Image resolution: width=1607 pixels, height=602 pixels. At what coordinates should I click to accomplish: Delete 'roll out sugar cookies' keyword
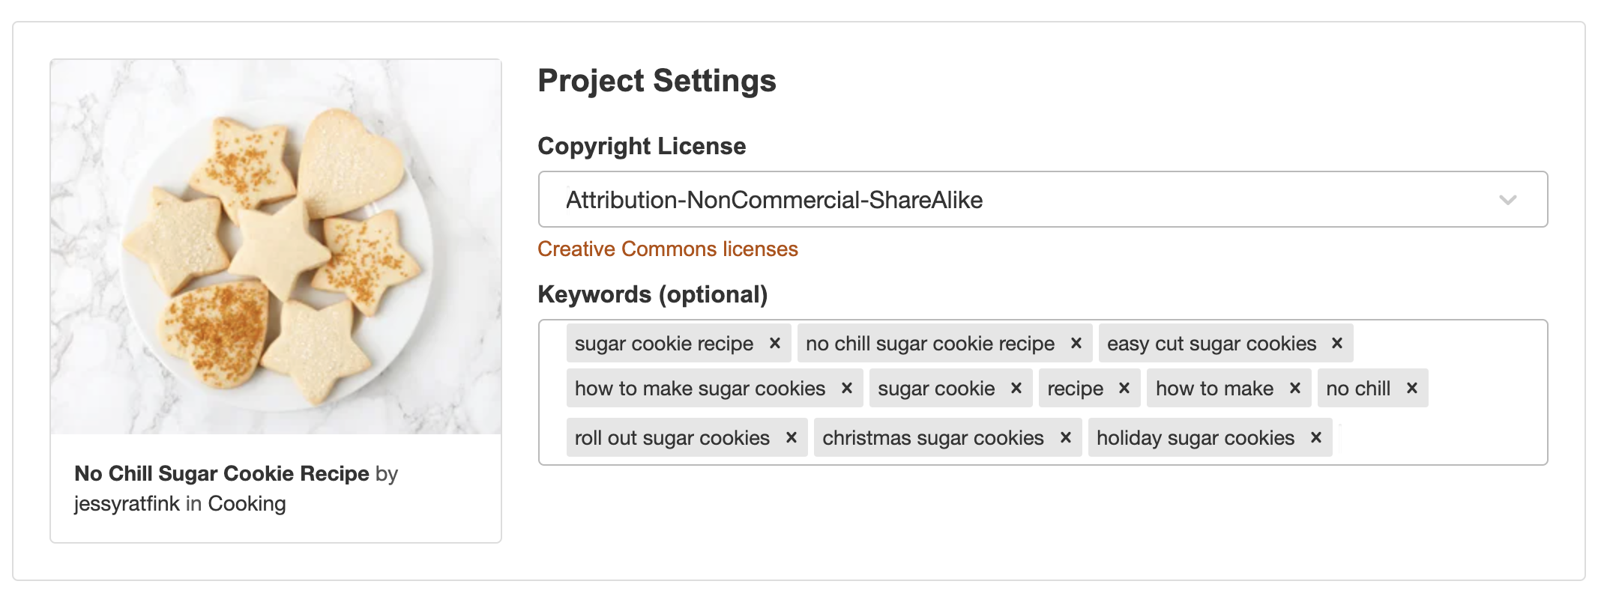pos(792,437)
